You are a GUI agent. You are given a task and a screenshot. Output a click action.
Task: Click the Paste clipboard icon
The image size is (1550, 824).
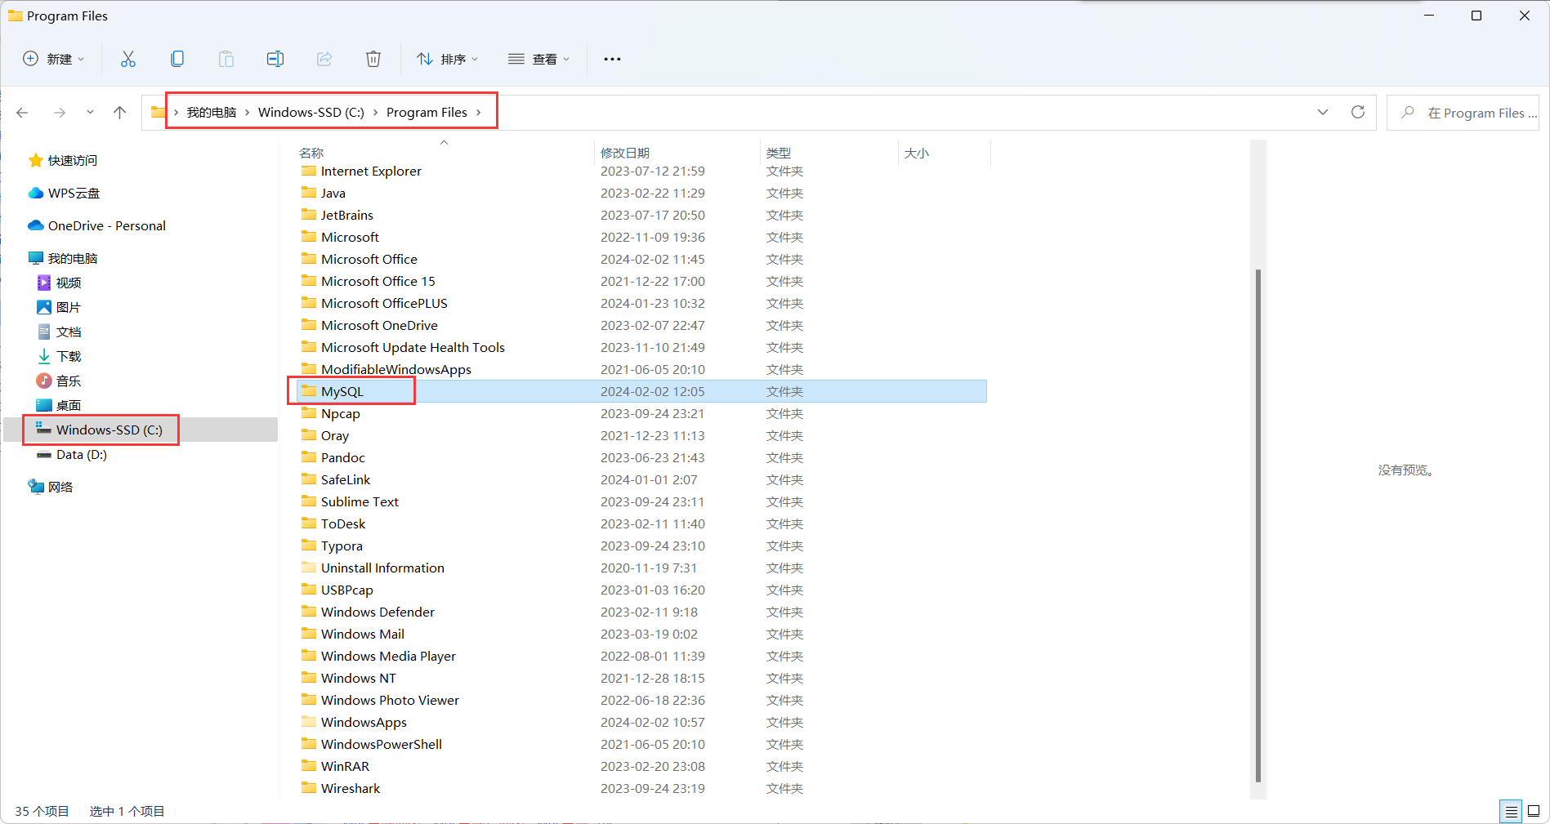coord(226,59)
